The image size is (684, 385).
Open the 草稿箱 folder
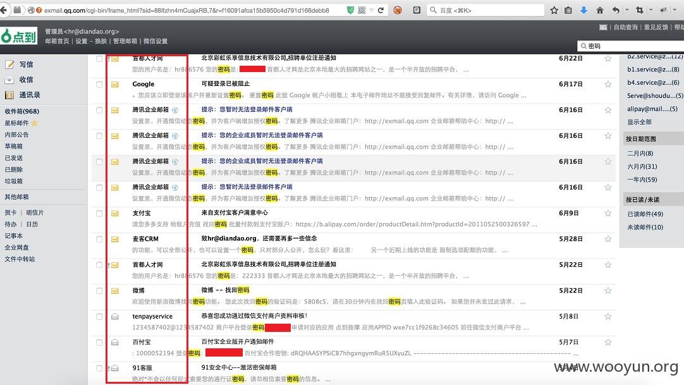pos(13,146)
